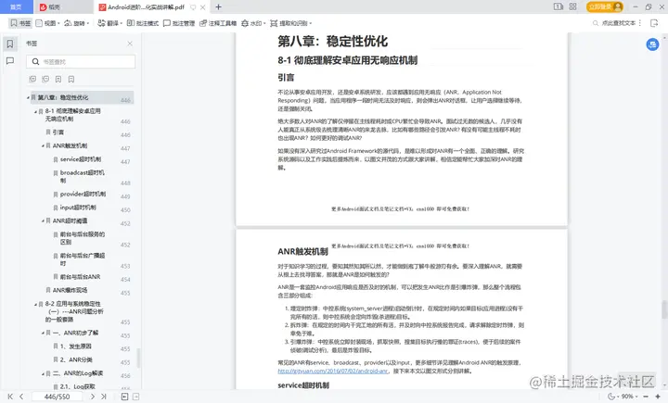668x403 pixels.
Task: Open the 视图 view dropdown
Action: [47, 23]
